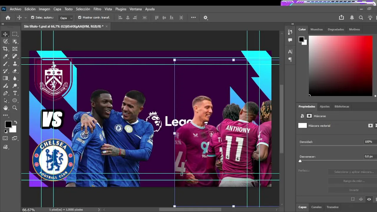The height and width of the screenshot is (212, 377).
Task: Switch to the Canales tab
Action: point(316,207)
